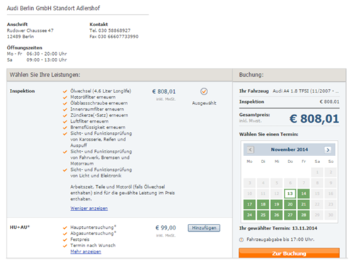This screenshot has width=354, height=267.
Task: Pick calendar date 27
Action: [x=290, y=215]
